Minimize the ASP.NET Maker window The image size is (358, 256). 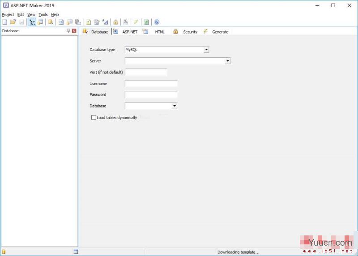tap(317, 5)
